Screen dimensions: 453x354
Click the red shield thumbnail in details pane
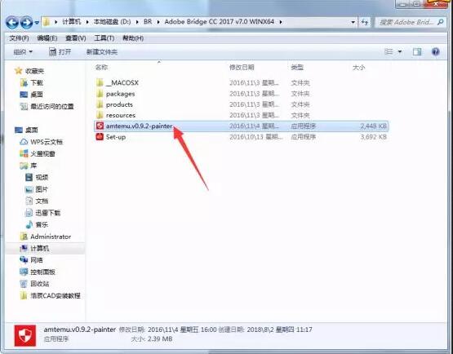pos(25,335)
